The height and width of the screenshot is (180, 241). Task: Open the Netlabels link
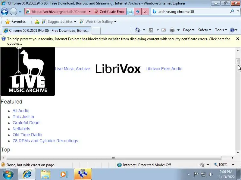pos(21,129)
